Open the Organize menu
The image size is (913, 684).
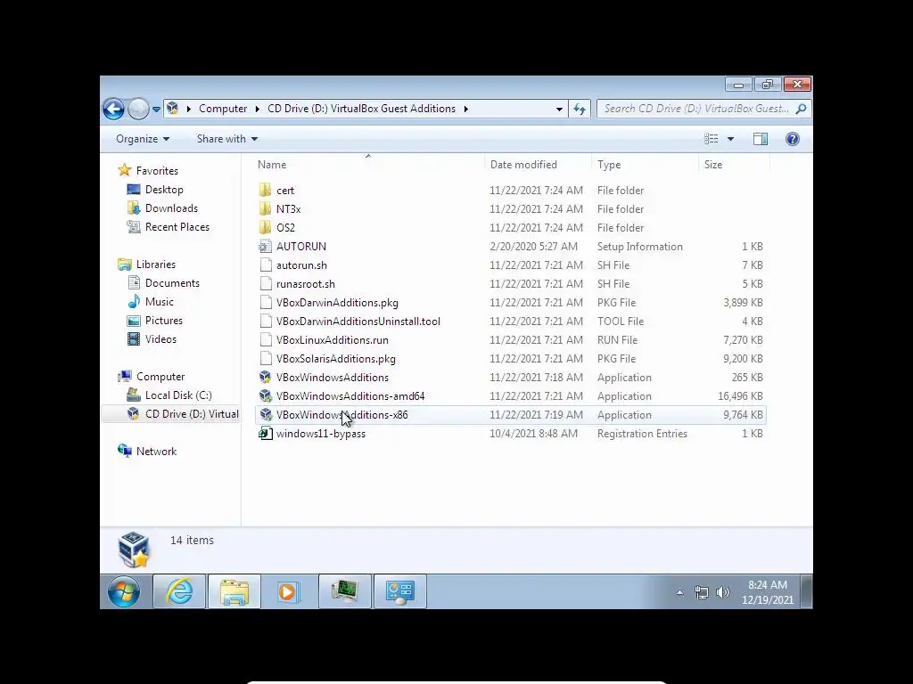point(143,139)
